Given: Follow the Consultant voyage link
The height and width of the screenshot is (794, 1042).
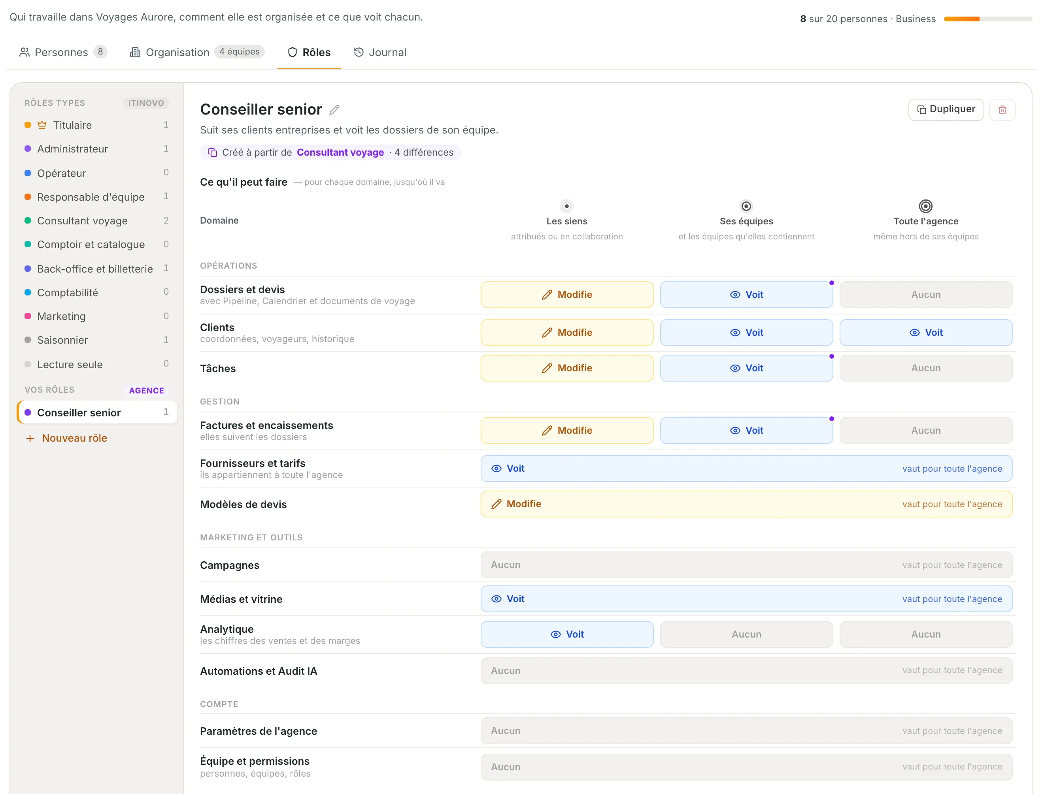Looking at the screenshot, I should 340,152.
